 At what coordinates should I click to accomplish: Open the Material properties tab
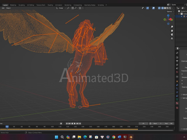tap(177, 103)
